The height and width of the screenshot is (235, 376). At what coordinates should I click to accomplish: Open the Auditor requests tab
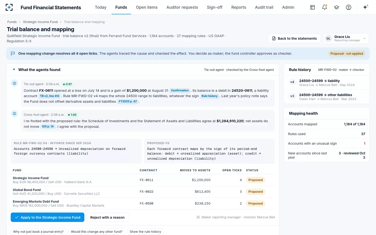(182, 7)
